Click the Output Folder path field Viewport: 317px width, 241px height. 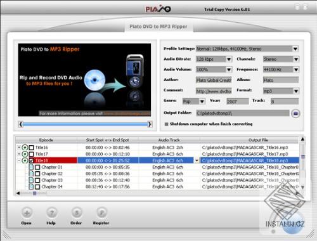pyautogui.click(x=243, y=114)
